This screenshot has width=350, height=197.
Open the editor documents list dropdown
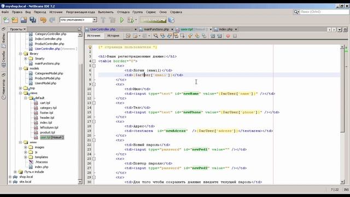click(x=340, y=30)
